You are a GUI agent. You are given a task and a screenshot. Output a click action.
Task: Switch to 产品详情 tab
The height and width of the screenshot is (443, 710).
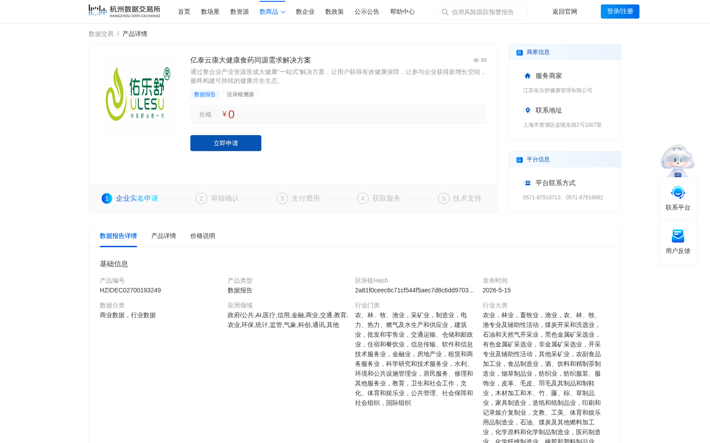tap(164, 236)
